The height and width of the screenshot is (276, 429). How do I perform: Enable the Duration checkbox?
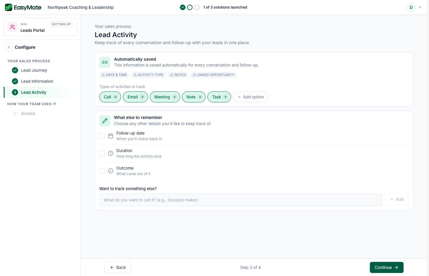(x=102, y=153)
